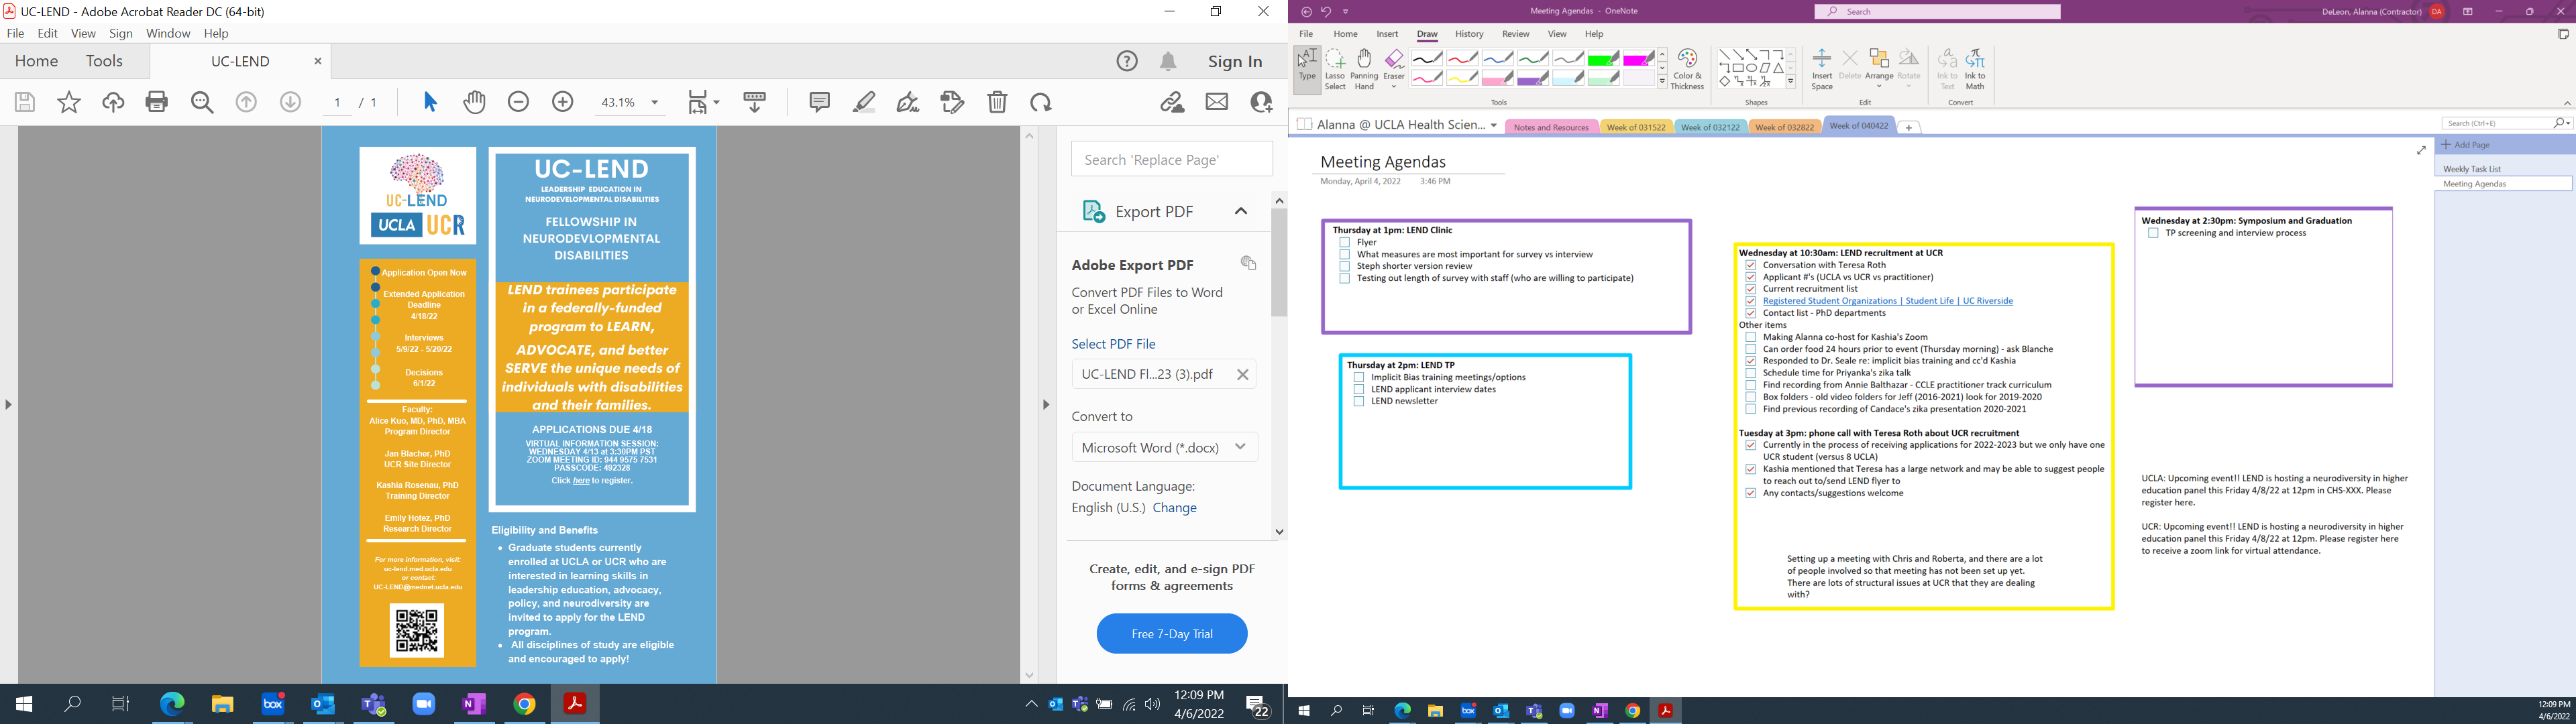
Task: Expand the OneNote shapes gallery more arrow
Action: [x=1791, y=82]
